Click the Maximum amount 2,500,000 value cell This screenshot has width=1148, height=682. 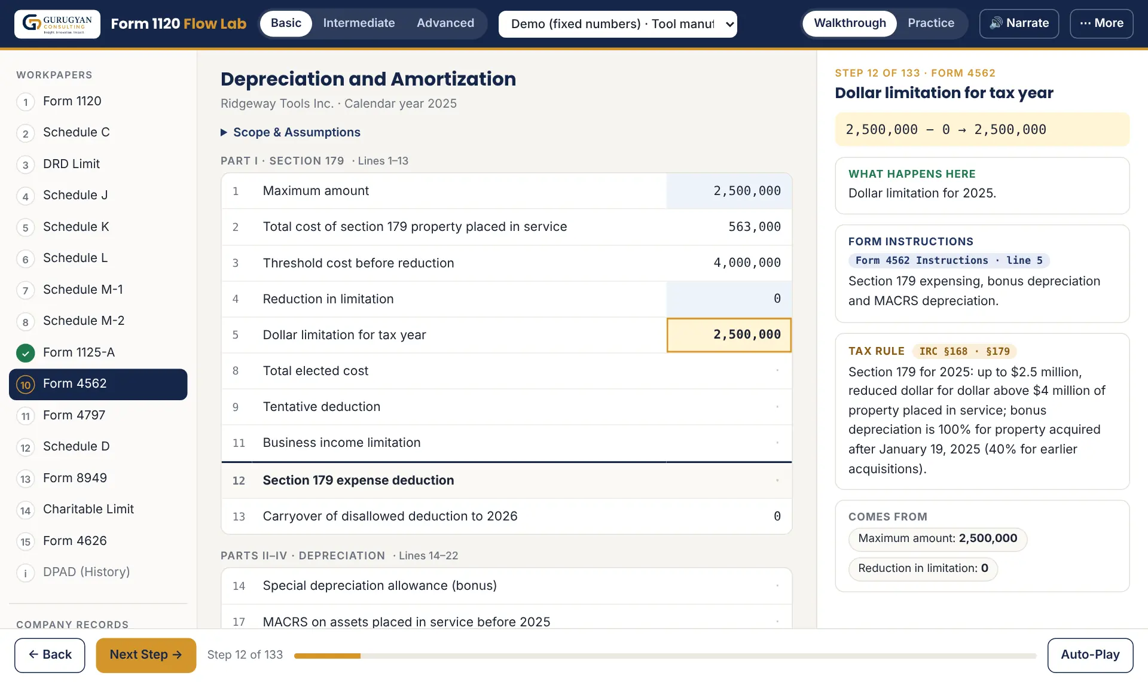[x=729, y=191]
